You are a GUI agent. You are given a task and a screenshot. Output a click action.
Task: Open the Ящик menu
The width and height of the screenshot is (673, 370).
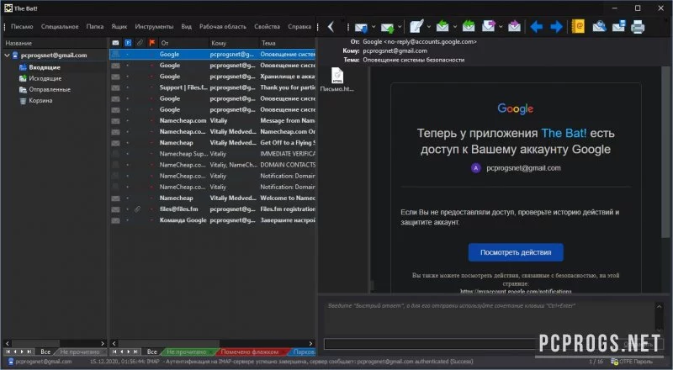point(119,27)
